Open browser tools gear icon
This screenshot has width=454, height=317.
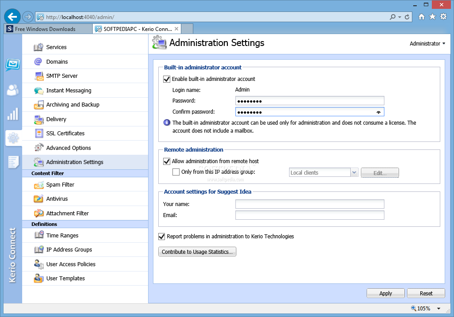point(443,17)
